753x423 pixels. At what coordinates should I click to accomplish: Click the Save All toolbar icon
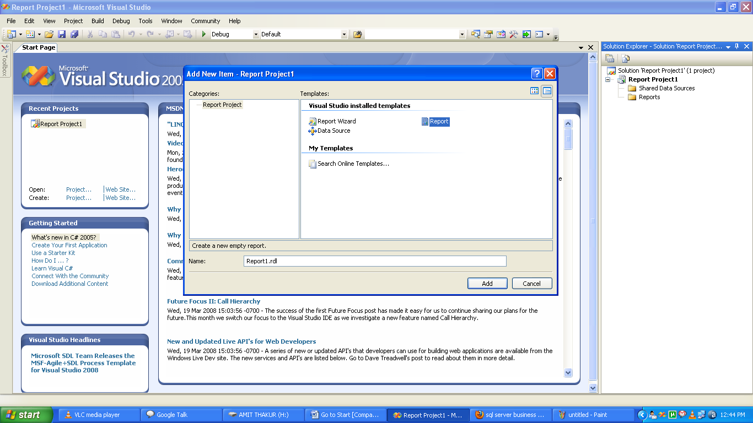click(74, 34)
